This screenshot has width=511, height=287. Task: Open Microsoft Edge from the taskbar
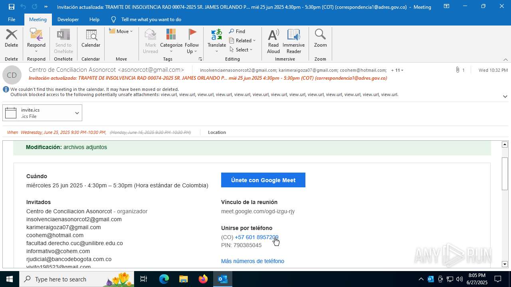click(x=164, y=279)
